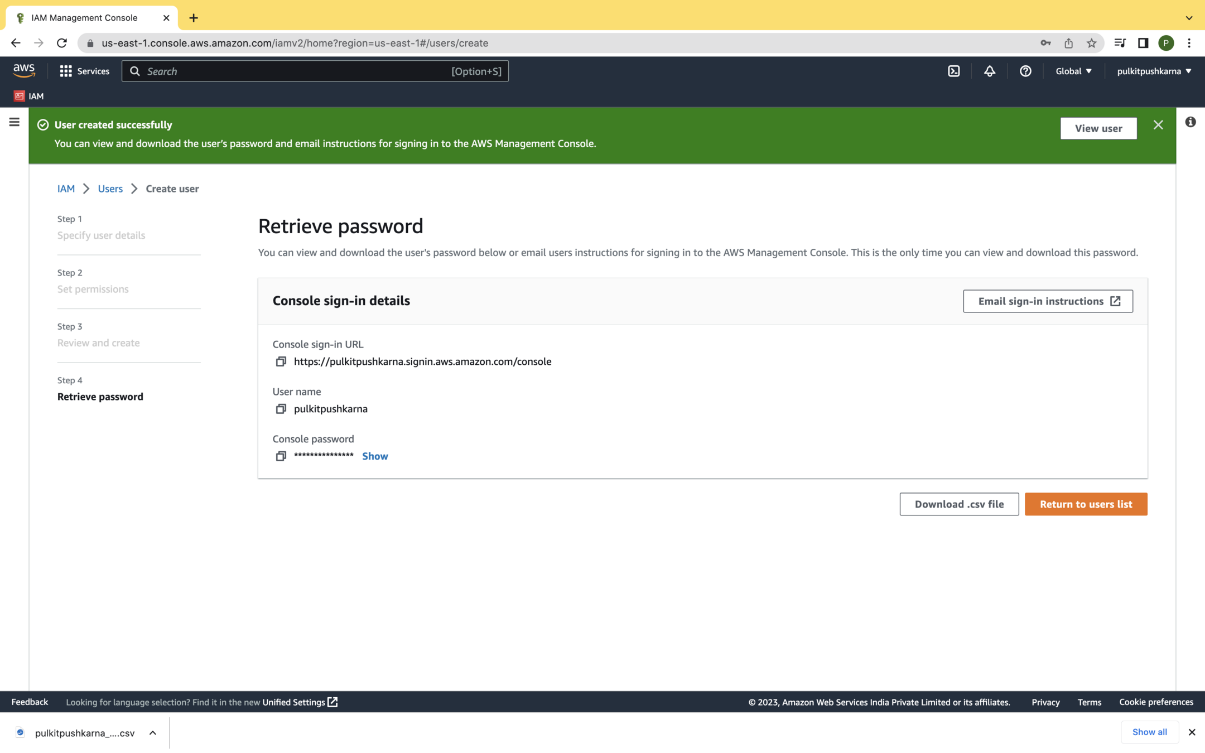The width and height of the screenshot is (1205, 753).
Task: Expand the Global region dropdown
Action: pos(1073,71)
